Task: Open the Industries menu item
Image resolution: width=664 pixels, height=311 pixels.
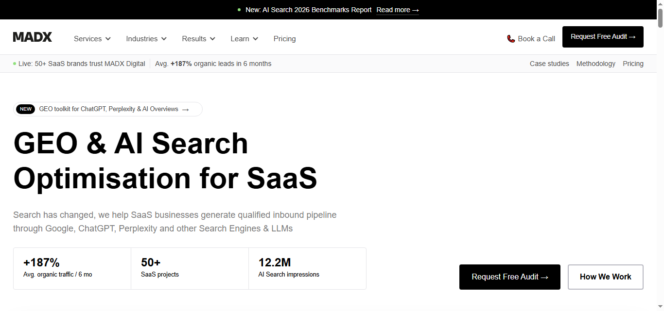Action: pos(146,39)
